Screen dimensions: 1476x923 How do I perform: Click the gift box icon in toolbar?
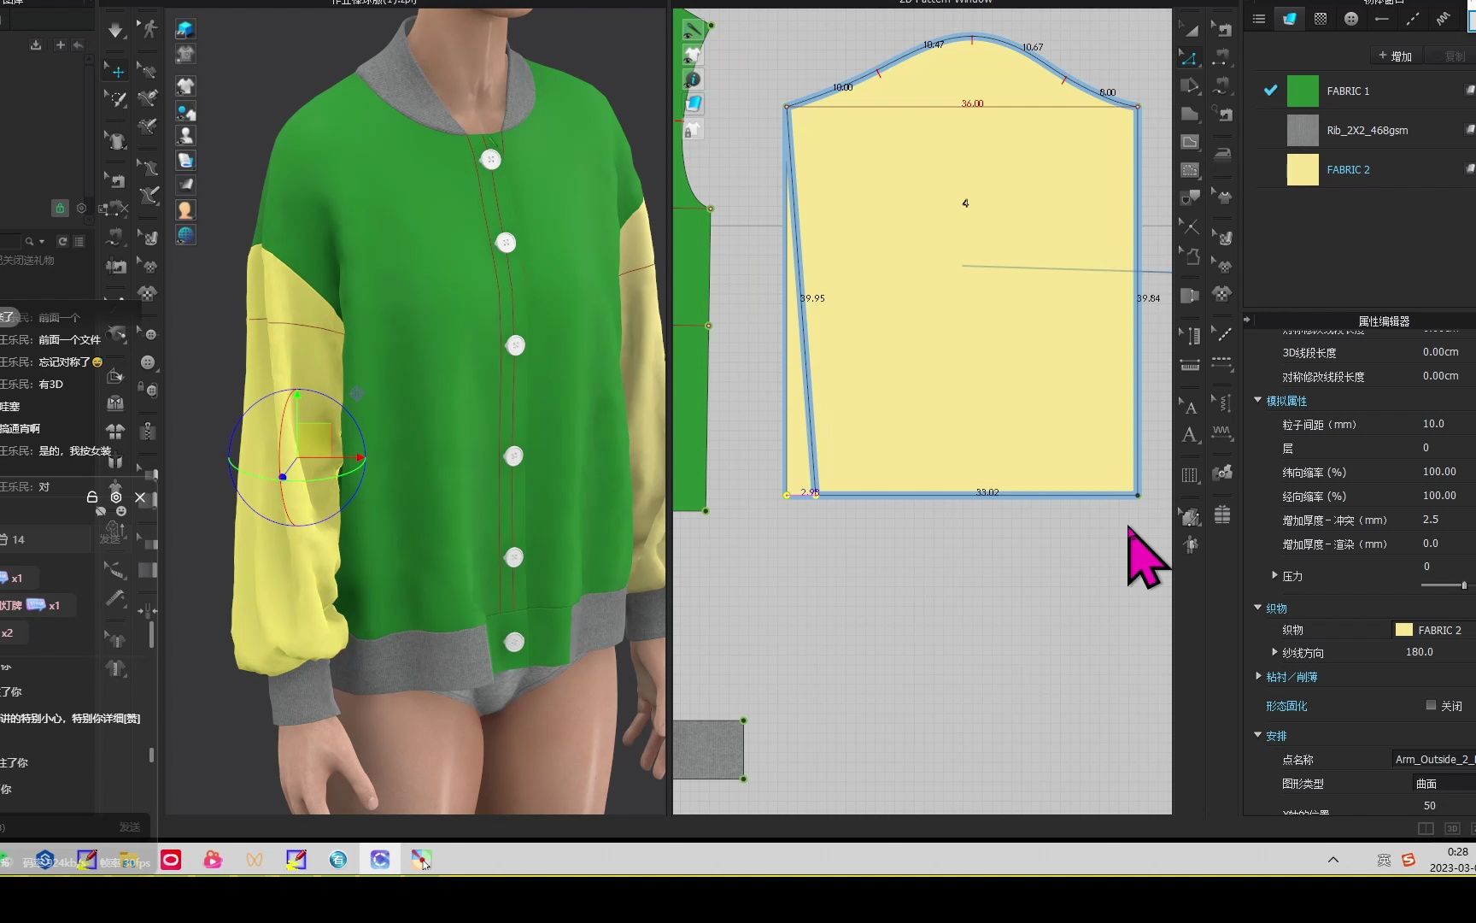pos(1222,514)
